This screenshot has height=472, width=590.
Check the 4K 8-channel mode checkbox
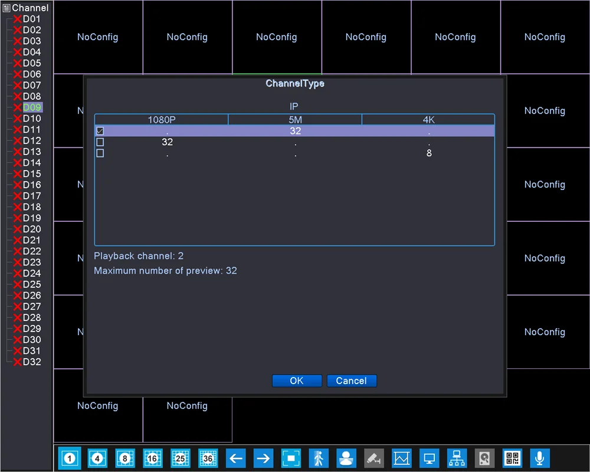(100, 153)
